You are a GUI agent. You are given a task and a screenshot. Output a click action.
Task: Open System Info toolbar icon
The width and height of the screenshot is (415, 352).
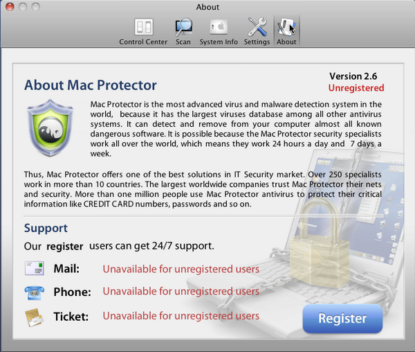[x=219, y=27]
